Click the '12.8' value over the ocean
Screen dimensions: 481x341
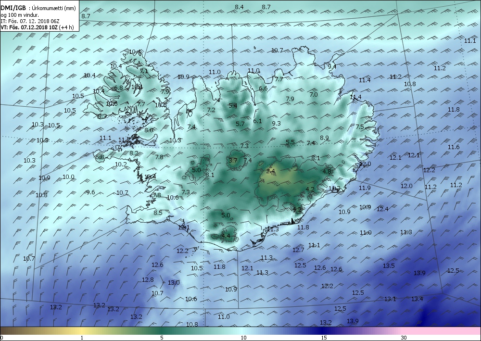[148, 279]
